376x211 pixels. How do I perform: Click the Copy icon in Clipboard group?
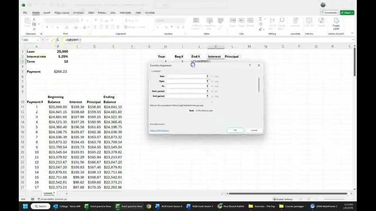pyautogui.click(x=34, y=24)
